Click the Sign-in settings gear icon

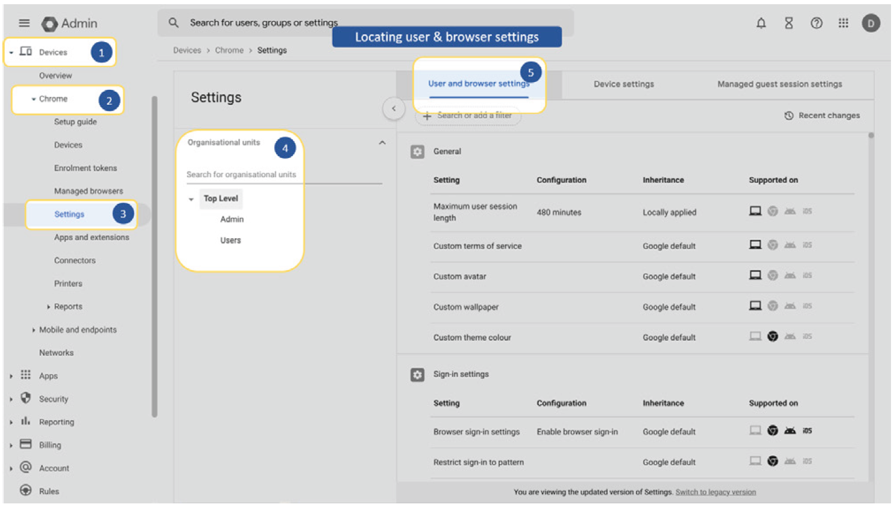417,374
